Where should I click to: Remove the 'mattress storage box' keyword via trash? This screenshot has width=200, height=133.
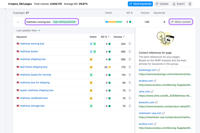[130, 106]
